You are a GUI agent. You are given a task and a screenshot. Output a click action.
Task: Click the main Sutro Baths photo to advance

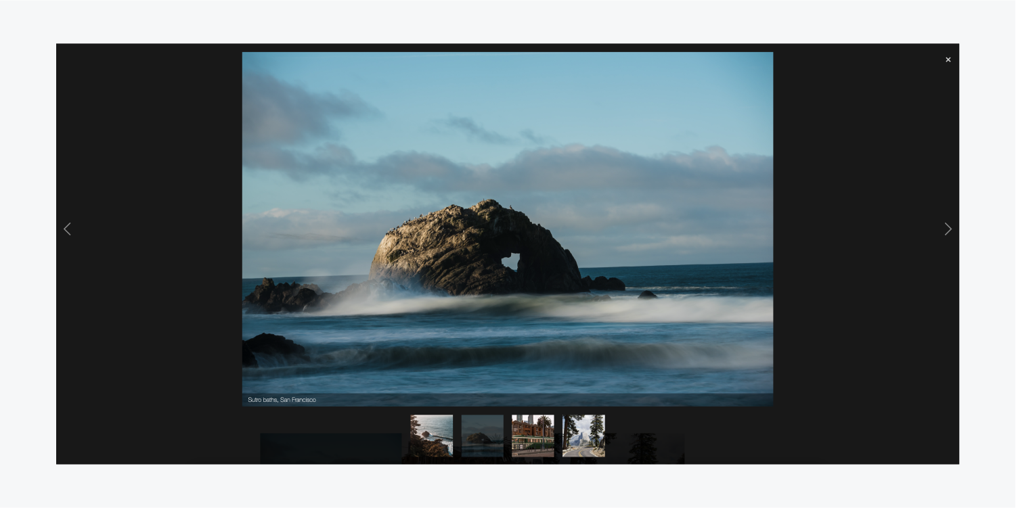pos(508,230)
